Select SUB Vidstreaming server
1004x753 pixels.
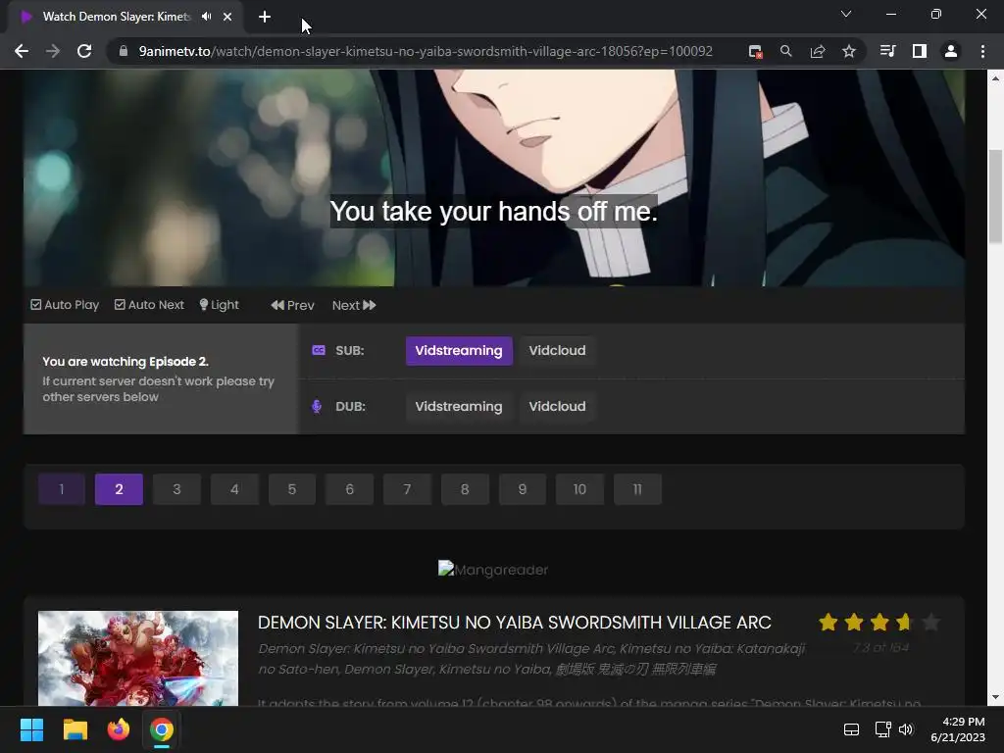point(459,351)
